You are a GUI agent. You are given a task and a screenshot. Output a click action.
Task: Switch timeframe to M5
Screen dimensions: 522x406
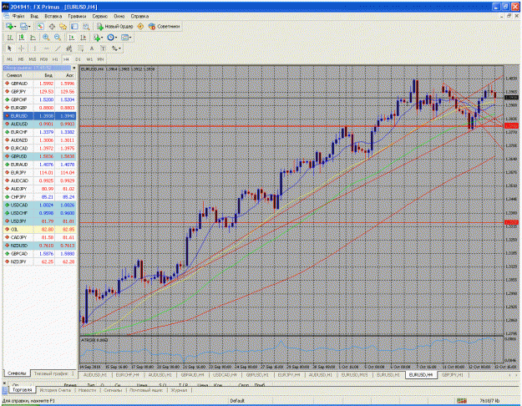(21, 59)
